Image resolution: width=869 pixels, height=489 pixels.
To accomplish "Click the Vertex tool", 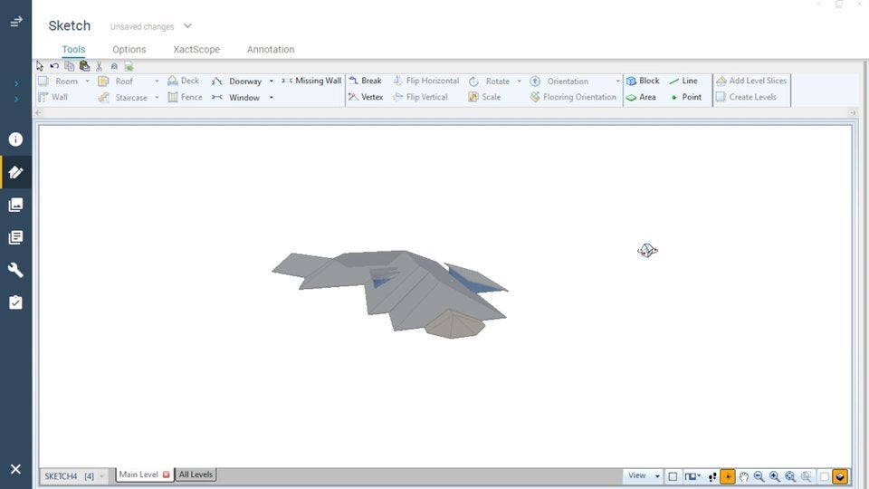I will pyautogui.click(x=366, y=97).
